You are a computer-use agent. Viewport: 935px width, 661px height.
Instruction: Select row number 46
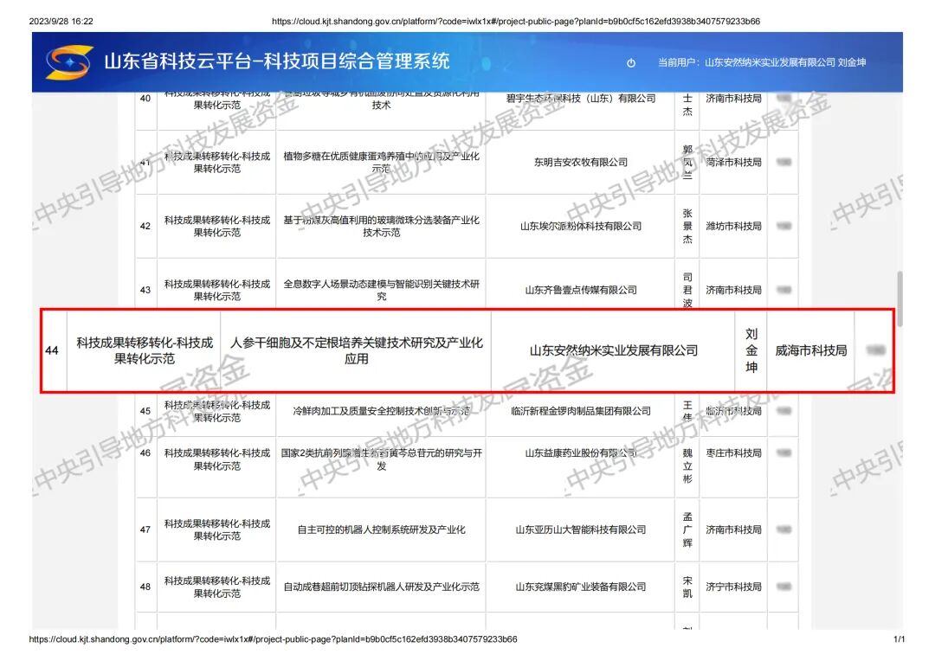(x=145, y=453)
